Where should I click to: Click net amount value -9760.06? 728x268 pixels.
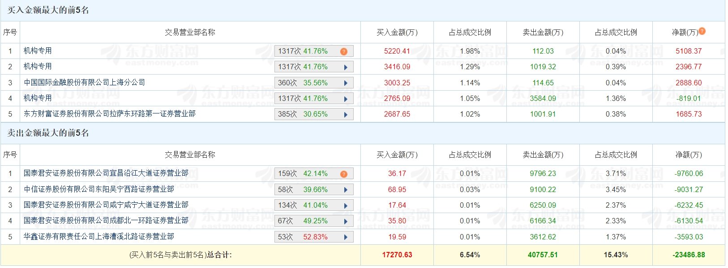pos(689,174)
